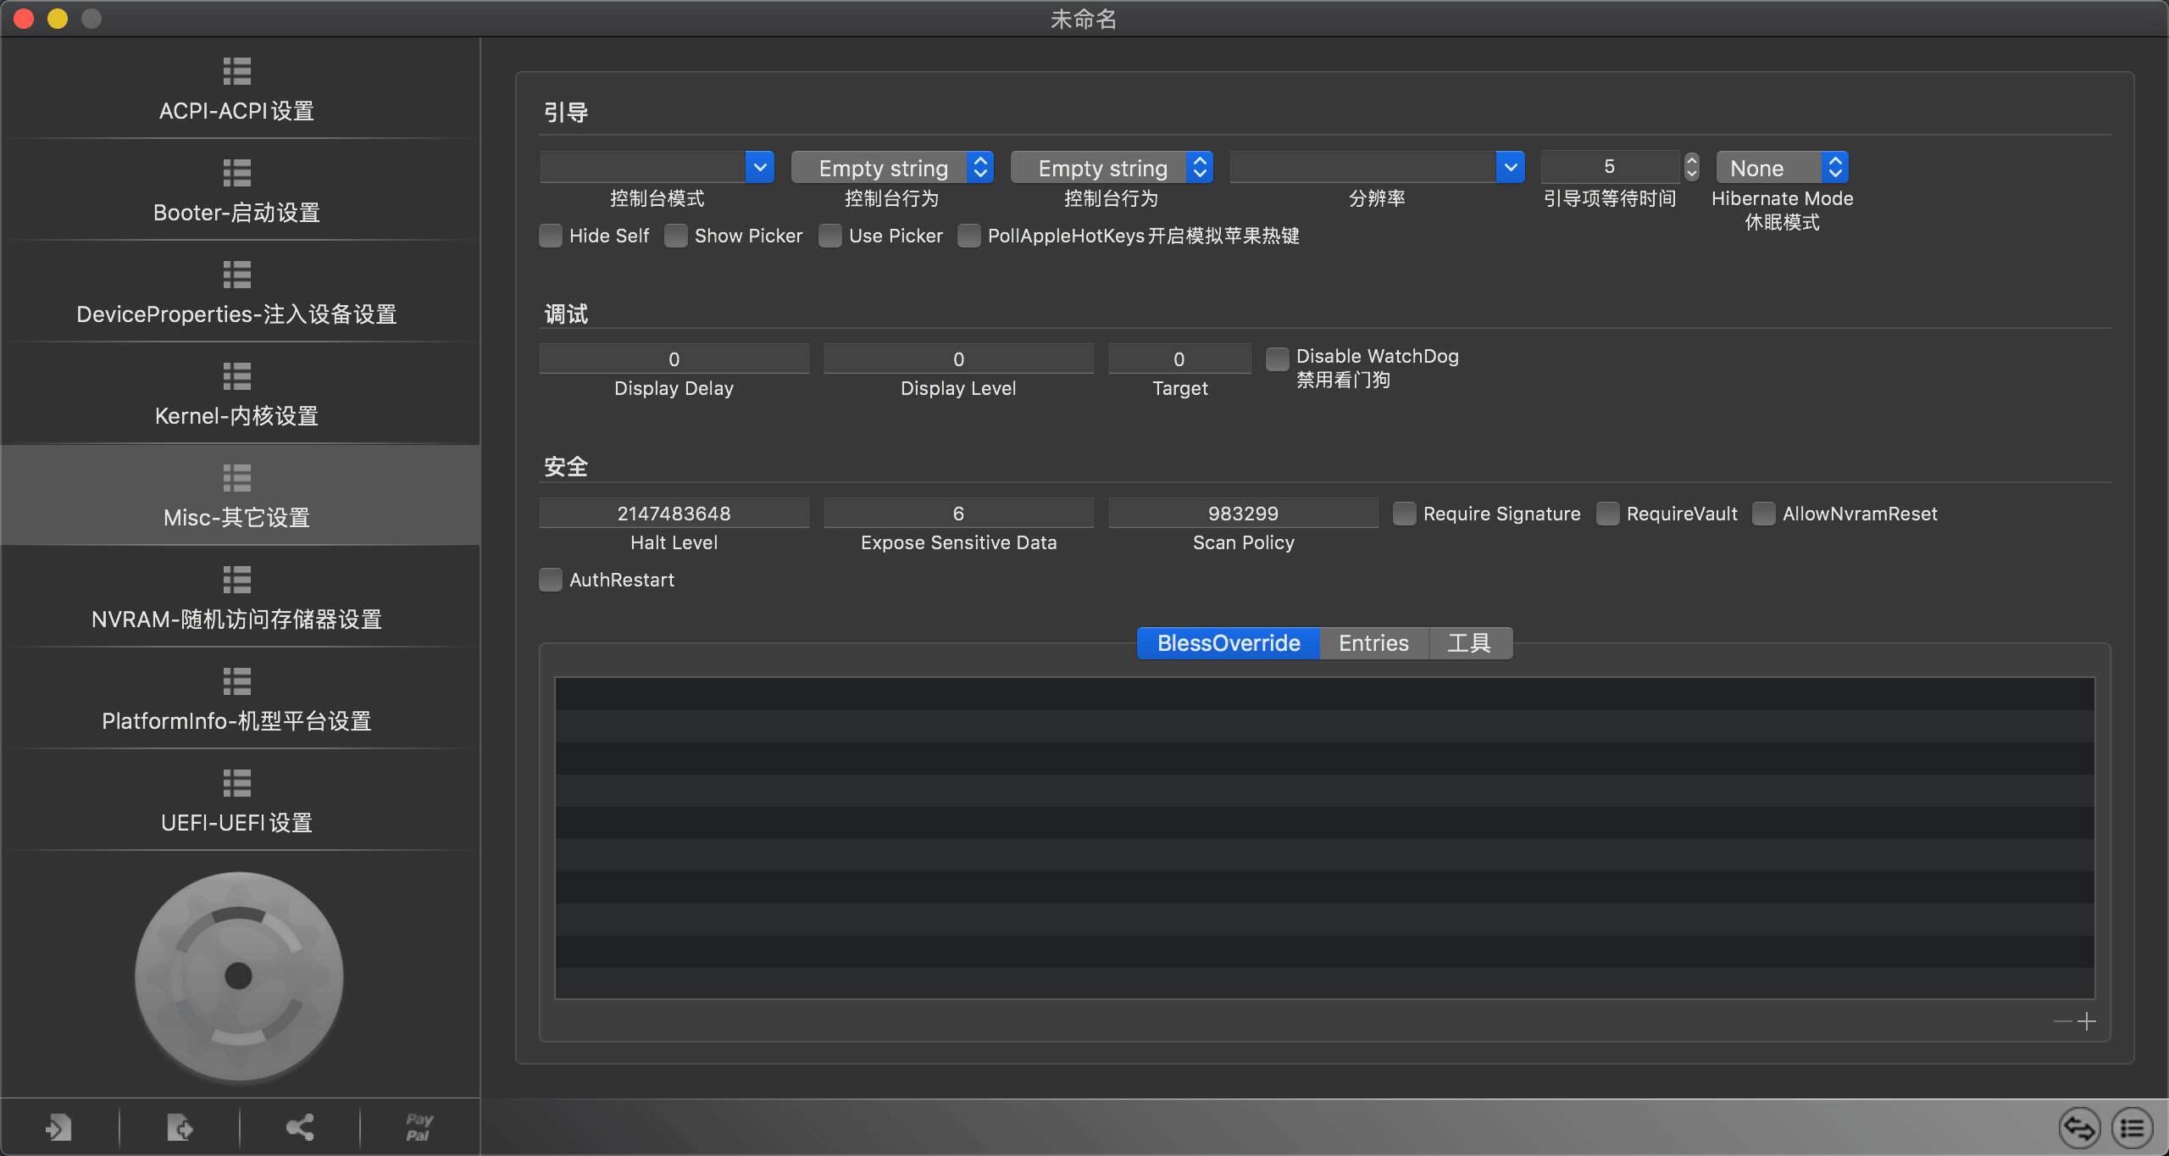Click the 引导项等待时间 timeout stepper arrows
Screen dimensions: 2169x1156
1691,167
